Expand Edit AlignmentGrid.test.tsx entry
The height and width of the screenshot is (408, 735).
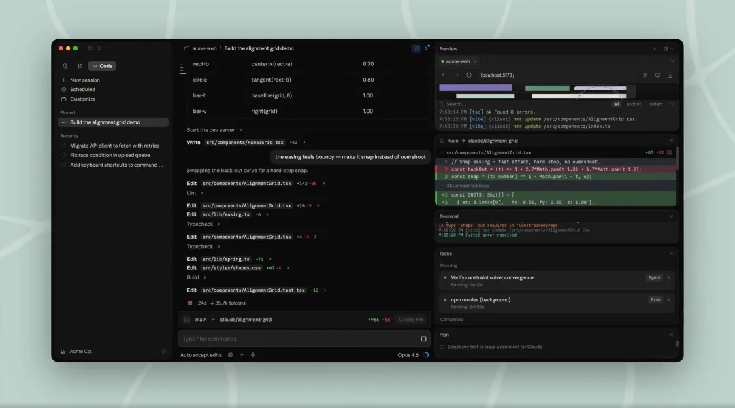(x=257, y=290)
